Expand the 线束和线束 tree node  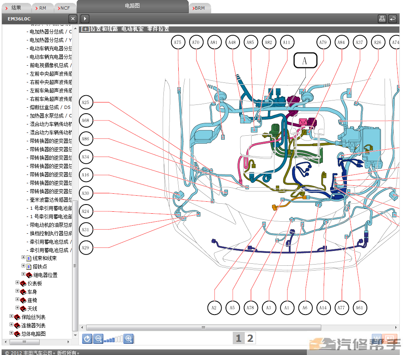click(x=23, y=257)
